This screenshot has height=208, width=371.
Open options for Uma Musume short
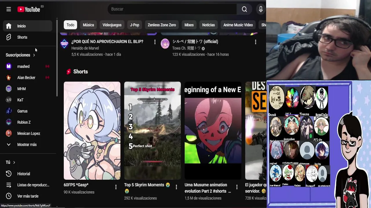[x=237, y=187]
